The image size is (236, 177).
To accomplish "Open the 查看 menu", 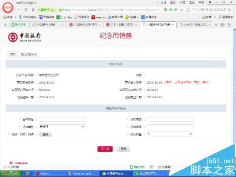I will [x=173, y=2].
